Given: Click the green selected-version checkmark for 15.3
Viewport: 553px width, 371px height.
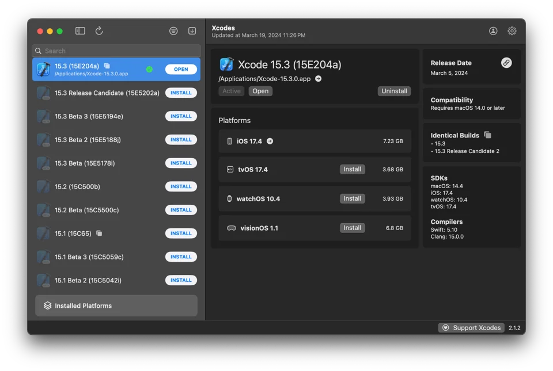Looking at the screenshot, I should tap(150, 70).
